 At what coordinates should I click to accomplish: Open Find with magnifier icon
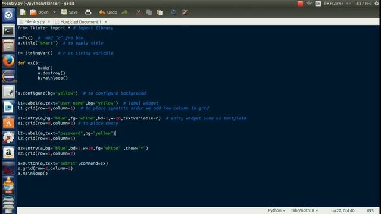coord(173,12)
